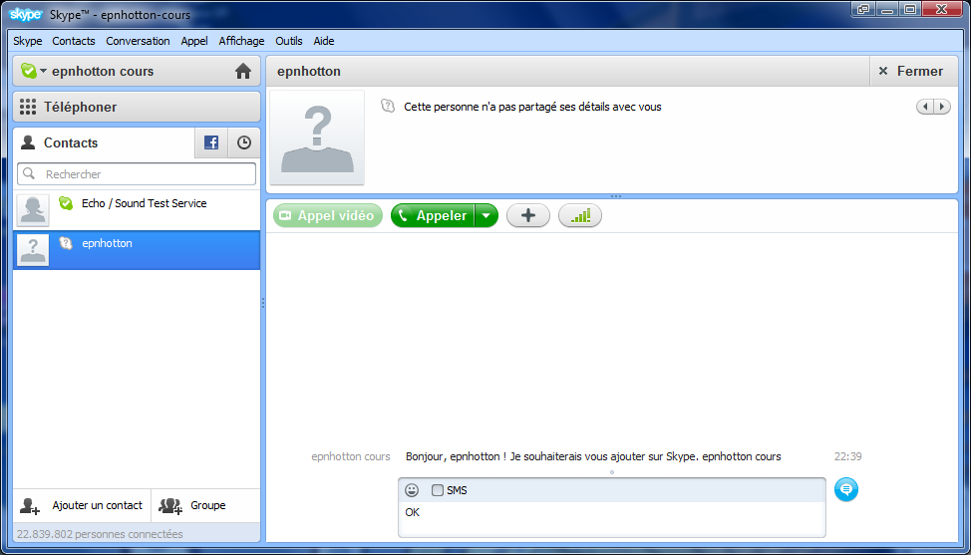Open the home view icon
Screen dimensions: 971x555
[243, 71]
